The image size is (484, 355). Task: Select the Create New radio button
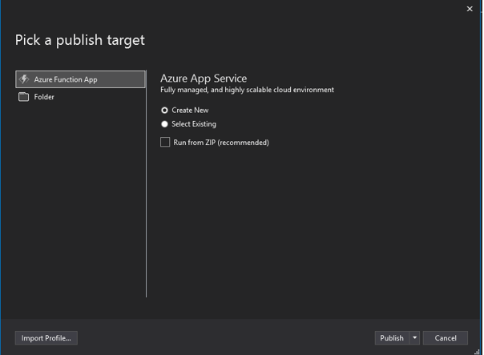[164, 111]
